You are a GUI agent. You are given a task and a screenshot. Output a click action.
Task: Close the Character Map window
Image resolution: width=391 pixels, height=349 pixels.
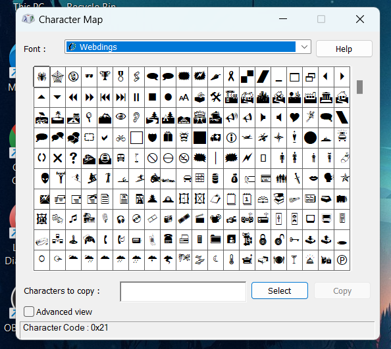click(x=360, y=19)
